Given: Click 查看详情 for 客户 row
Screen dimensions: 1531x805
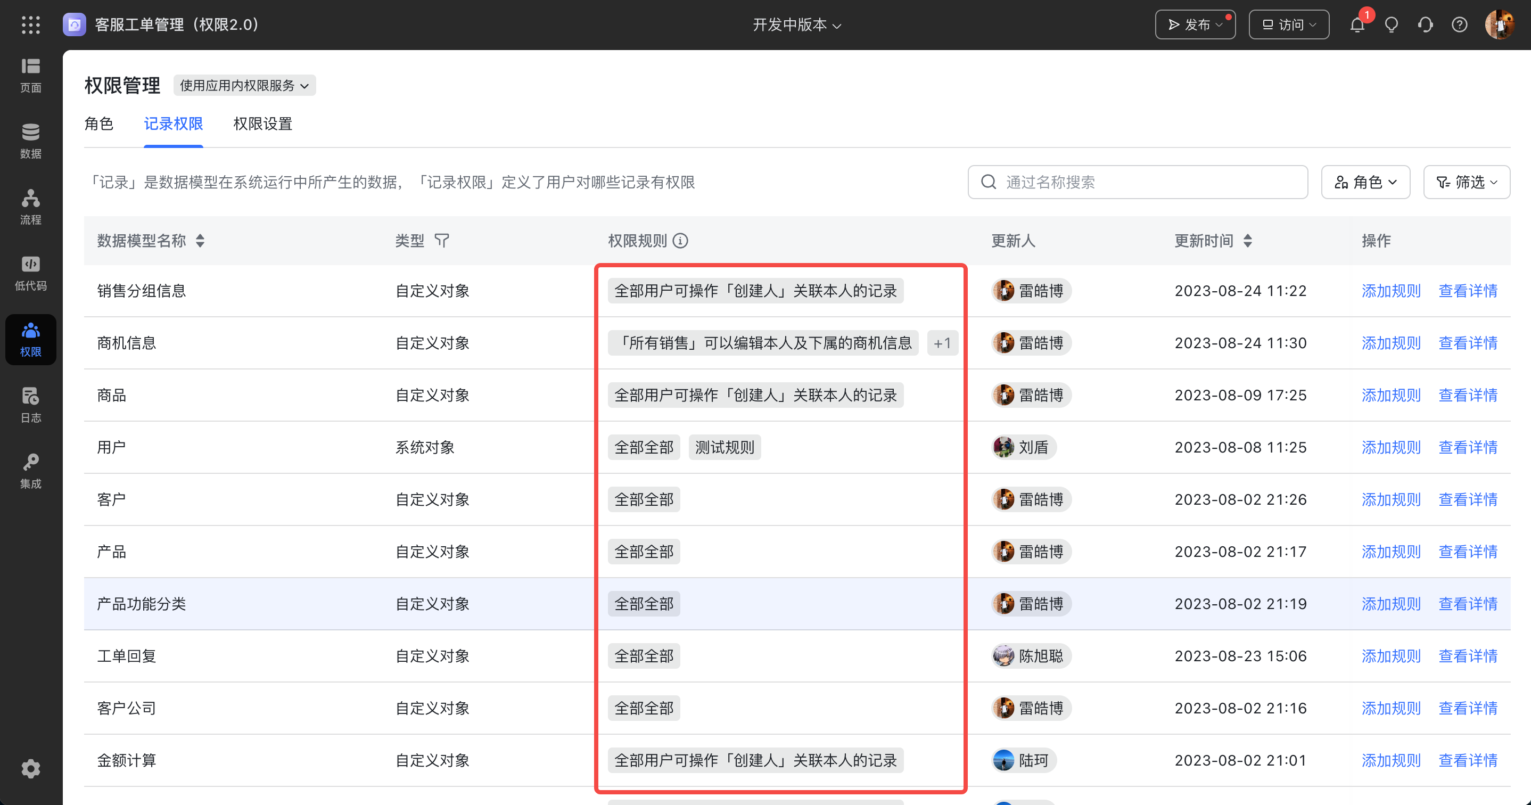Looking at the screenshot, I should (1468, 499).
